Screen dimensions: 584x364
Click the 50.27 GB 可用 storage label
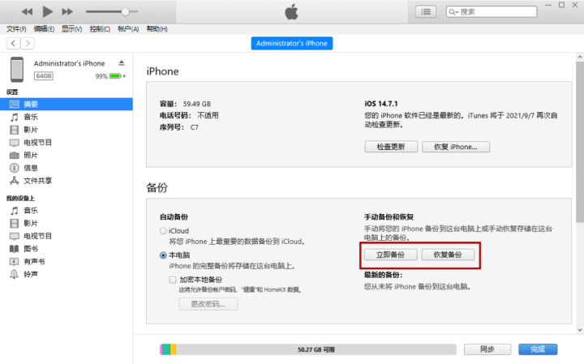click(x=316, y=349)
